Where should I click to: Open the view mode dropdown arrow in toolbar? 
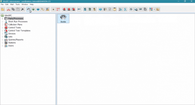click(x=154, y=9)
